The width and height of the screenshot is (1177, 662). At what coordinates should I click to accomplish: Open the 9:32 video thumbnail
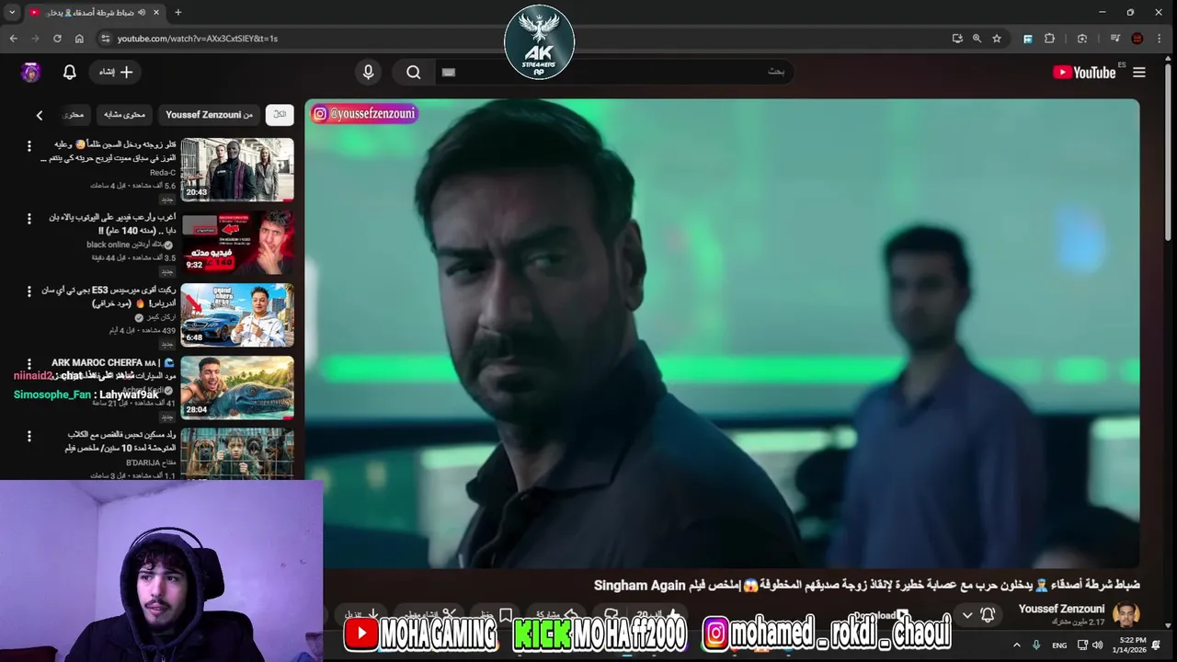click(x=237, y=243)
